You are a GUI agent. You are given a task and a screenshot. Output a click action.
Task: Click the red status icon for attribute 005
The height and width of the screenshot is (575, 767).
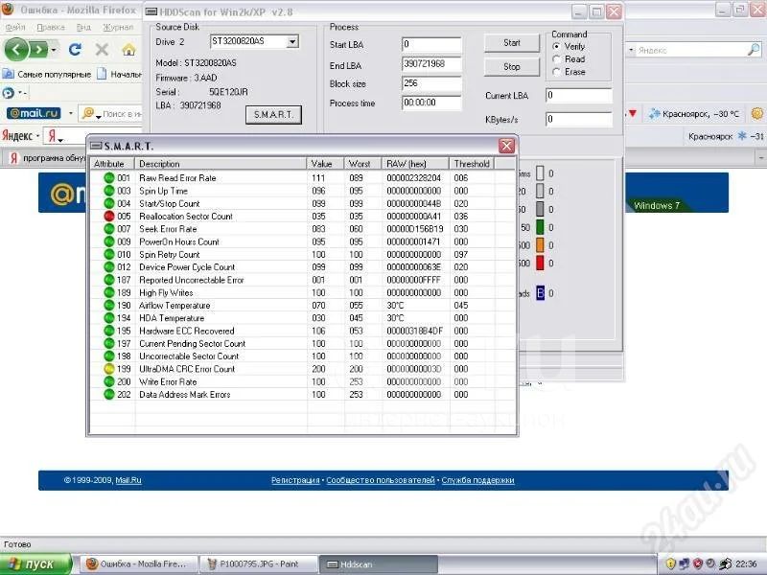pos(109,217)
